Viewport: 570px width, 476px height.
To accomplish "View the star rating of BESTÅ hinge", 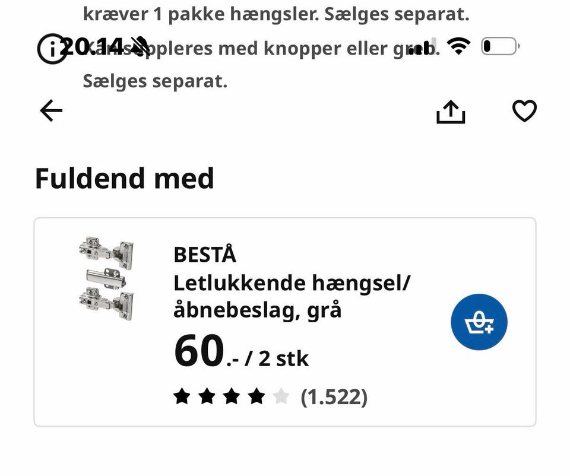I will [x=232, y=396].
